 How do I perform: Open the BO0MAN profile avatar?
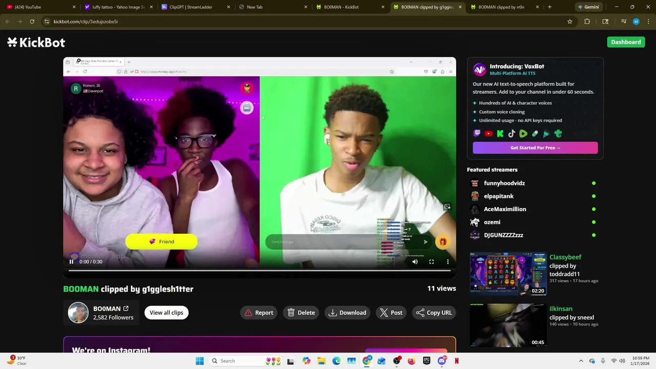78,313
